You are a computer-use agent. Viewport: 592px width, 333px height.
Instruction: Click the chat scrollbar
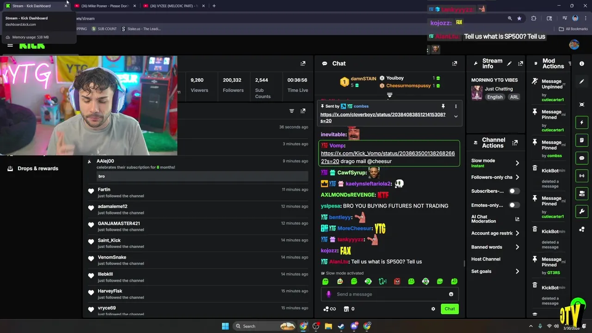click(x=464, y=264)
